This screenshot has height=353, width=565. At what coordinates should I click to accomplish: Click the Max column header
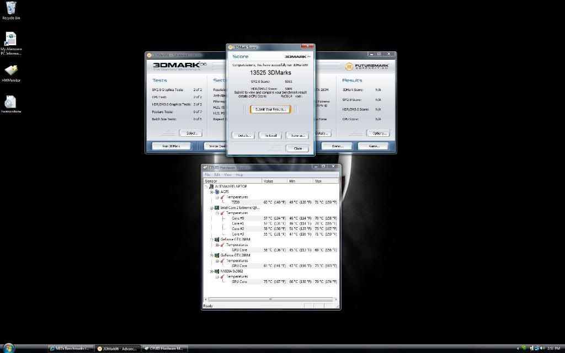tap(326, 181)
